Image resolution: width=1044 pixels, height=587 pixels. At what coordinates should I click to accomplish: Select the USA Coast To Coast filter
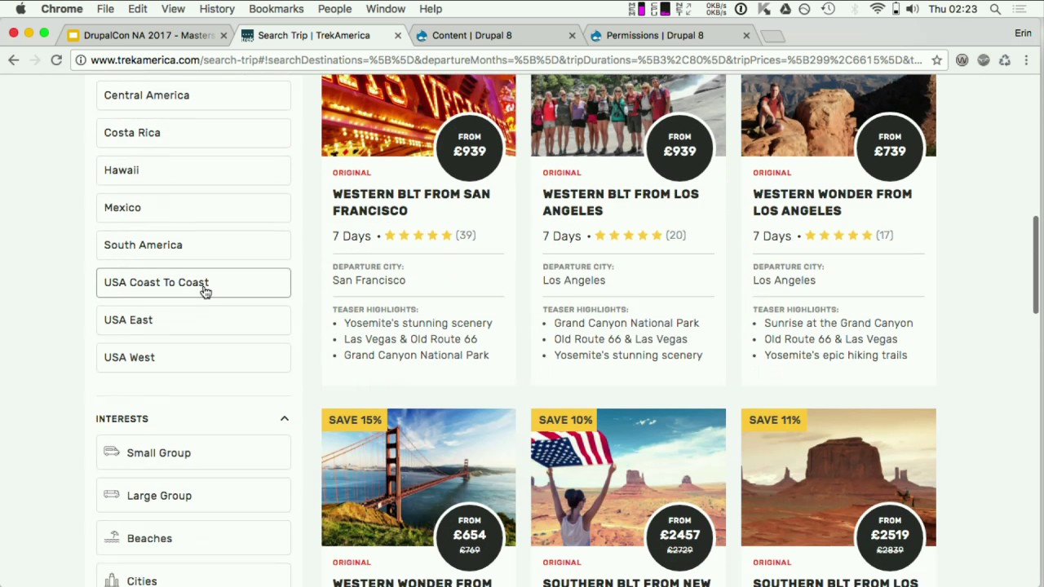coord(193,283)
